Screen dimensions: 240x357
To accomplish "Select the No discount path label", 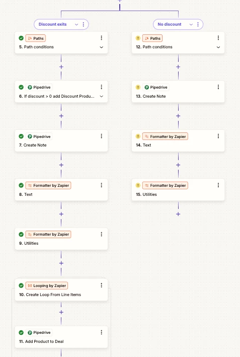I will (170, 24).
